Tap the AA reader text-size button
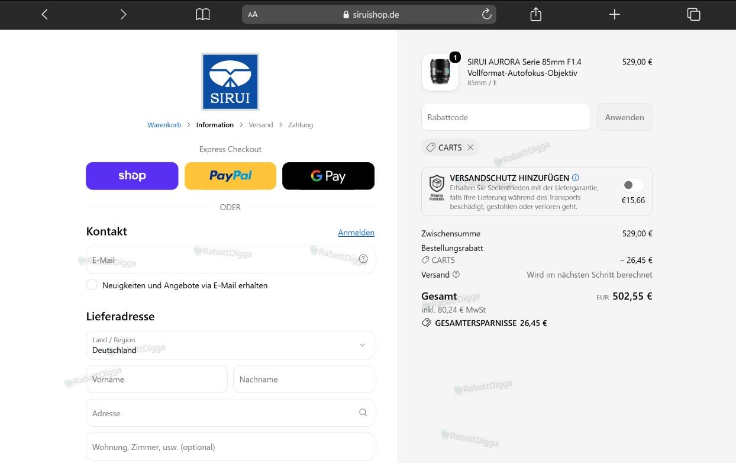Image resolution: width=736 pixels, height=463 pixels. click(x=253, y=15)
